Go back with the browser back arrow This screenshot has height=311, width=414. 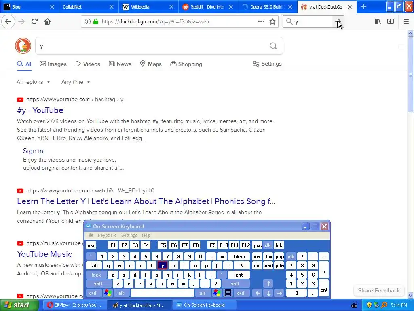pos(8,21)
